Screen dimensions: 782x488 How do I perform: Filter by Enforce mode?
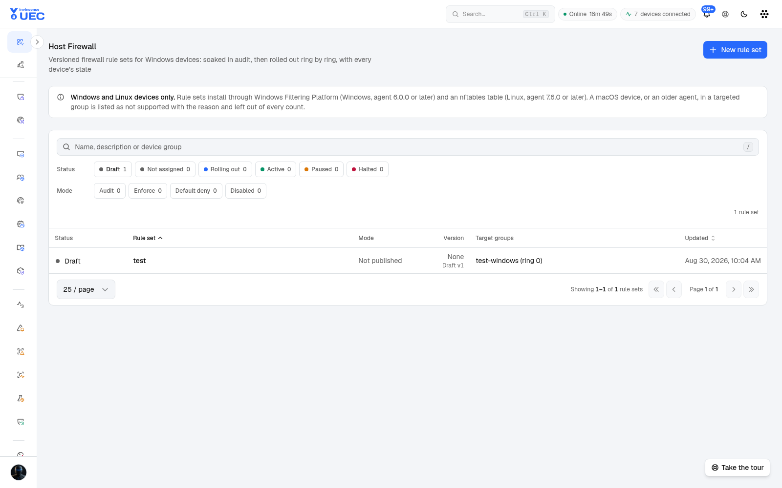[148, 191]
